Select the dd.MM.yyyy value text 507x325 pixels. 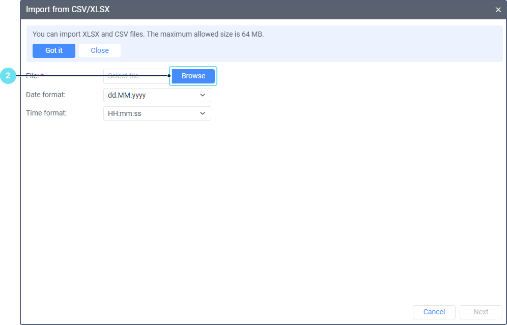[127, 96]
